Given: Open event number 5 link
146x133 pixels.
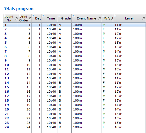Looking at the screenshot, I should 6,43.
